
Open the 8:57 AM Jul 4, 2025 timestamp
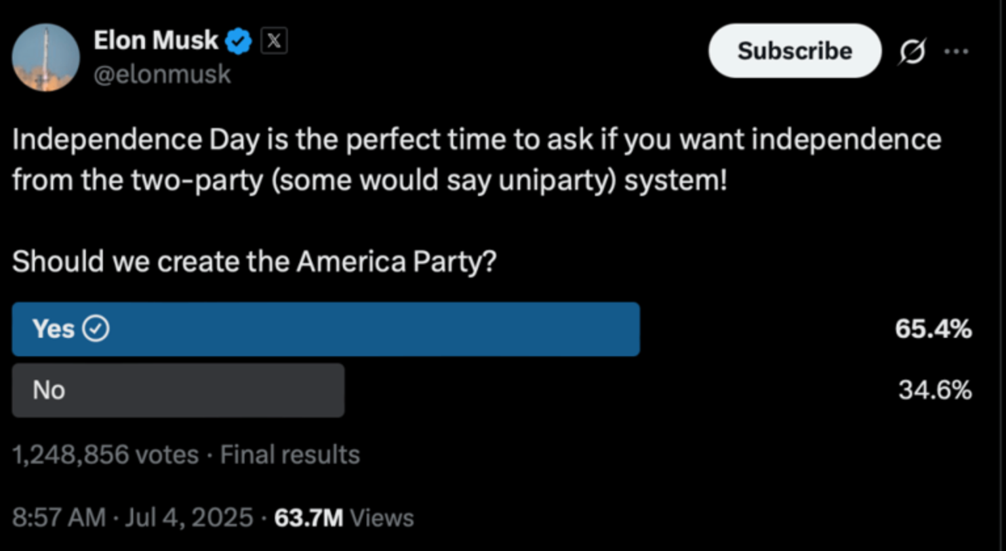click(132, 518)
